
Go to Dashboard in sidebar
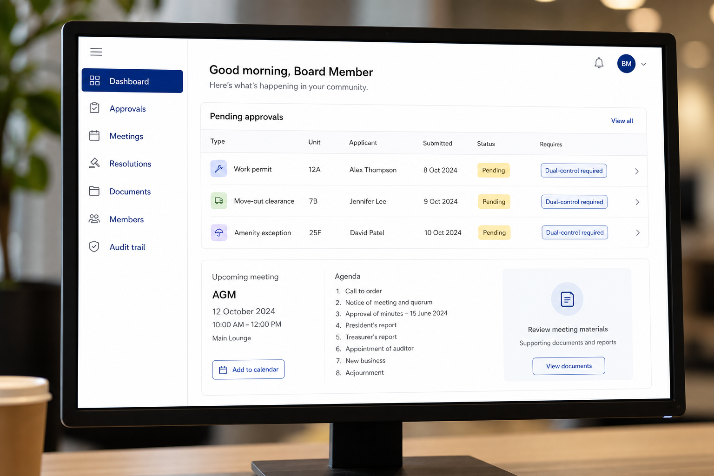(132, 81)
